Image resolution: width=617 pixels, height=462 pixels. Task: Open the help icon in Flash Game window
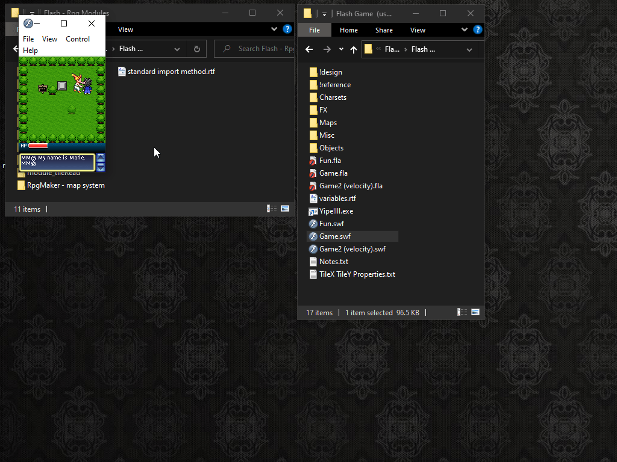click(478, 29)
